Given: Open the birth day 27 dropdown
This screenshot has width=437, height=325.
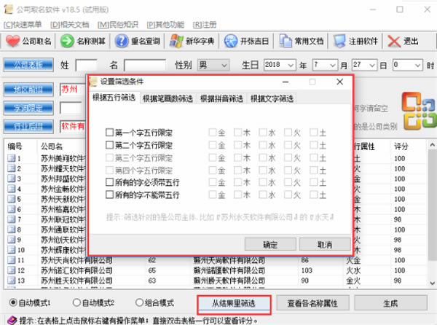Looking at the screenshot, I should coord(365,66).
